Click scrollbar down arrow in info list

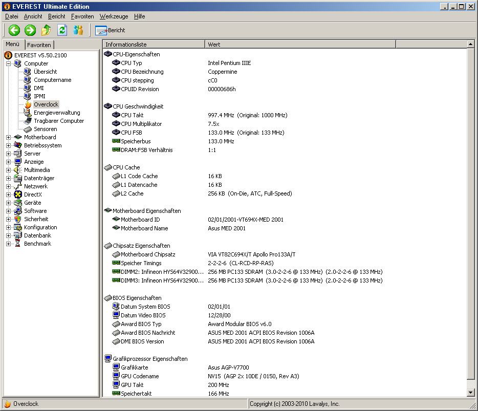470,393
